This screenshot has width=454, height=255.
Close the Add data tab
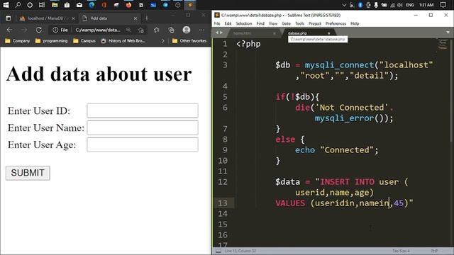point(135,18)
